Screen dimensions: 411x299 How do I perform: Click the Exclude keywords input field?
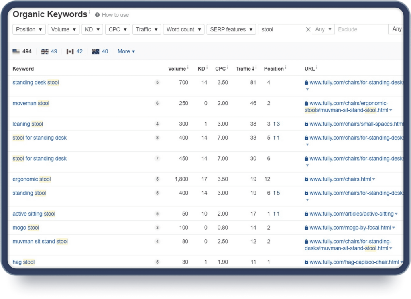[x=361, y=29]
